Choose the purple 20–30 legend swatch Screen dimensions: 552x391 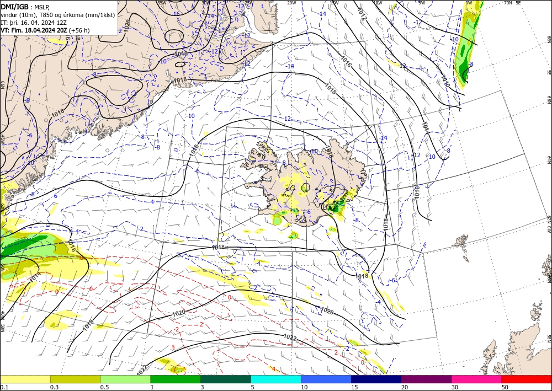[426, 379]
